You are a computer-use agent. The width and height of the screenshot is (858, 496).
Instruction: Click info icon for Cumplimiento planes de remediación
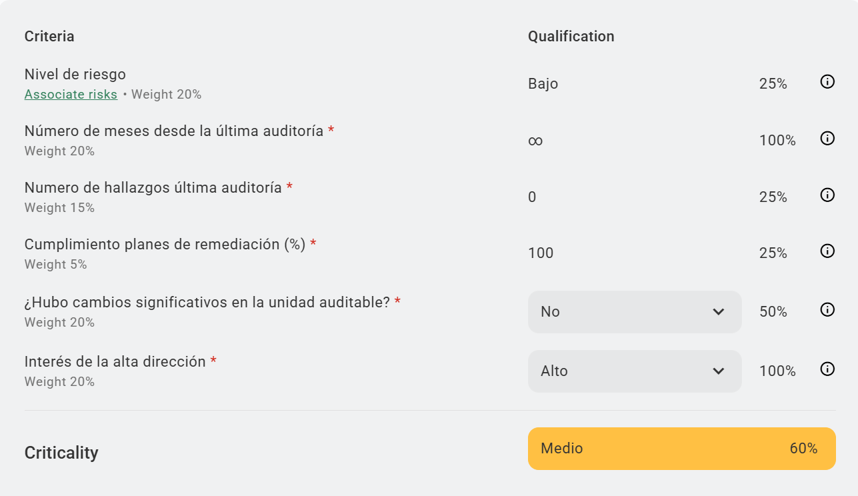point(827,251)
